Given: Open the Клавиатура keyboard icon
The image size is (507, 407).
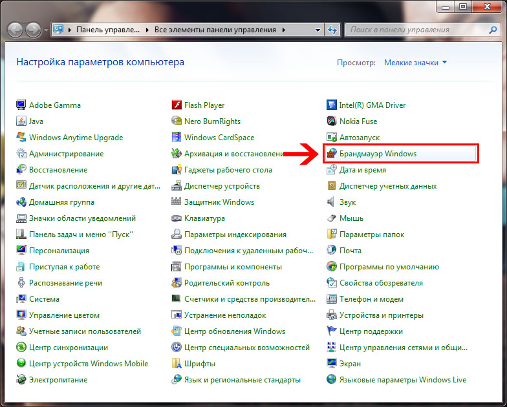Looking at the screenshot, I should (176, 218).
